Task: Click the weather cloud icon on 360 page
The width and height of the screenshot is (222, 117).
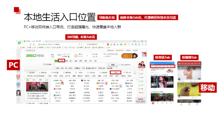Action: pos(59,55)
